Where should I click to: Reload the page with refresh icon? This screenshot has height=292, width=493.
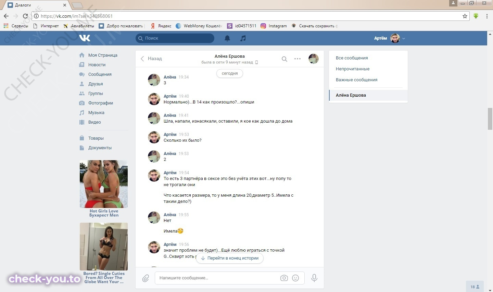[x=25, y=16]
